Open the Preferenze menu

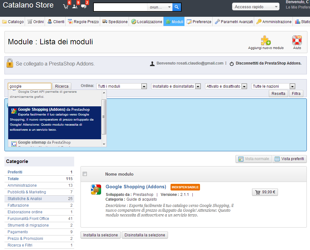click(x=199, y=22)
